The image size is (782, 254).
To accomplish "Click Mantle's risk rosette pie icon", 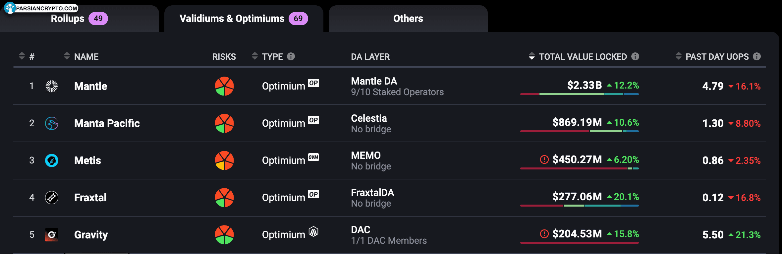I will coord(224,86).
